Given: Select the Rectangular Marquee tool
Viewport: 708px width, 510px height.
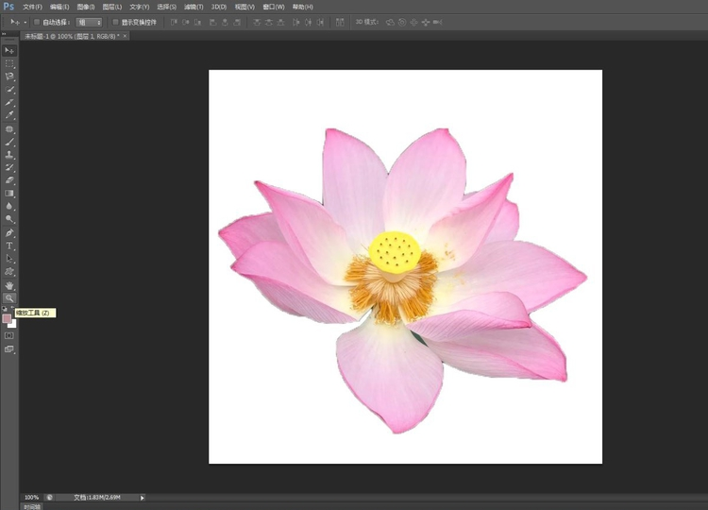Looking at the screenshot, I should pos(9,63).
